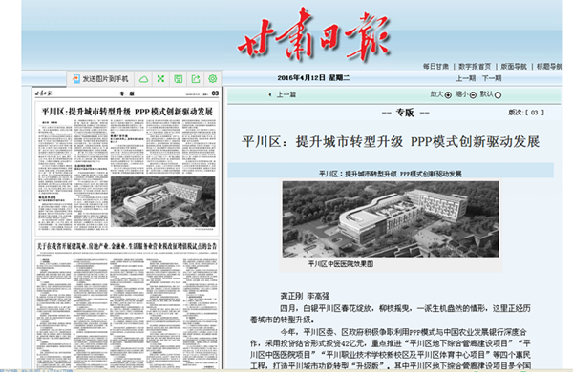Click the page thumbnail's 平川区 article block

[x=127, y=169]
